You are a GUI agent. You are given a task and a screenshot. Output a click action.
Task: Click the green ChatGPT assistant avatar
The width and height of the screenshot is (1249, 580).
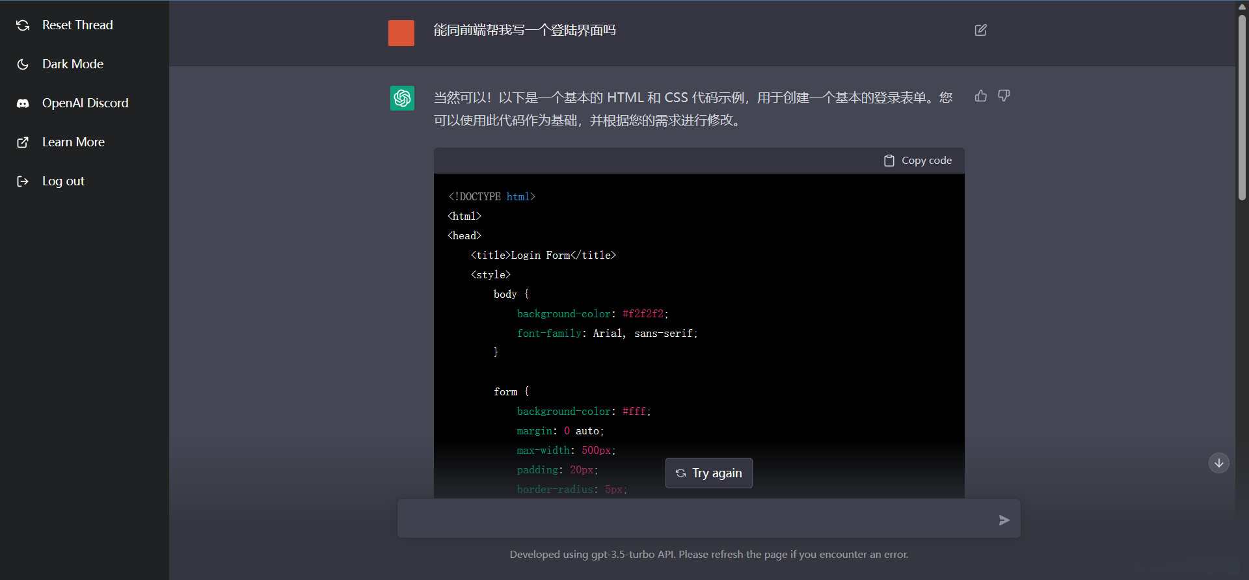tap(402, 98)
